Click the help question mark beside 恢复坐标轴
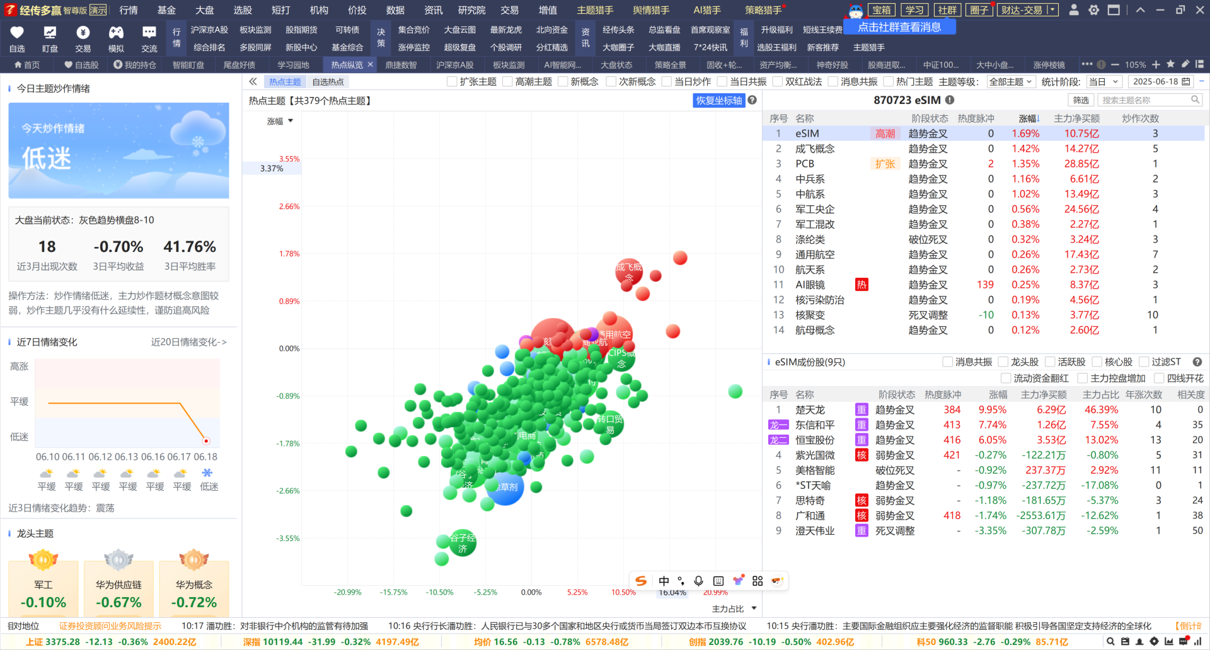This screenshot has width=1210, height=650. point(752,100)
